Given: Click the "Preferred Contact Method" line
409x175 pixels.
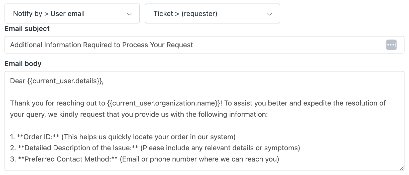Looking at the screenshot, I should (x=68, y=159).
